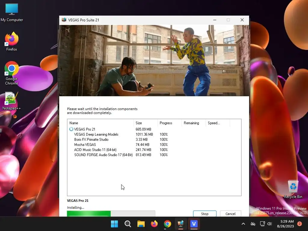Viewport: 308px width, 231px height.
Task: Click 665.09 MB size value
Action: (x=143, y=129)
